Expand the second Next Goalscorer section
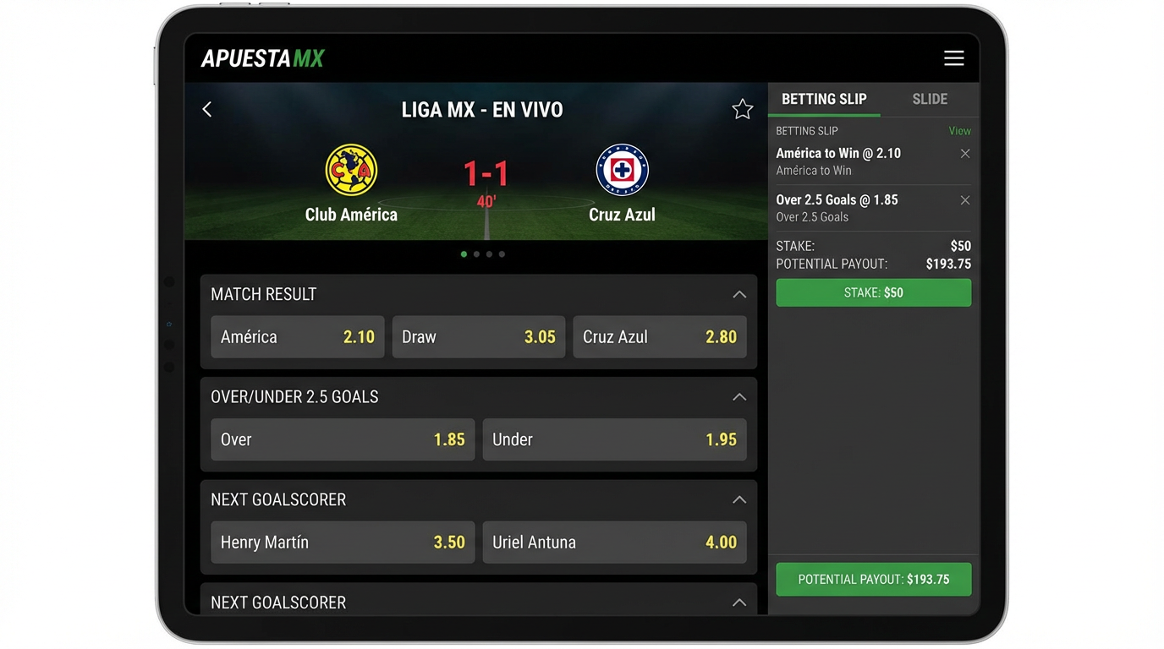 pos(738,601)
